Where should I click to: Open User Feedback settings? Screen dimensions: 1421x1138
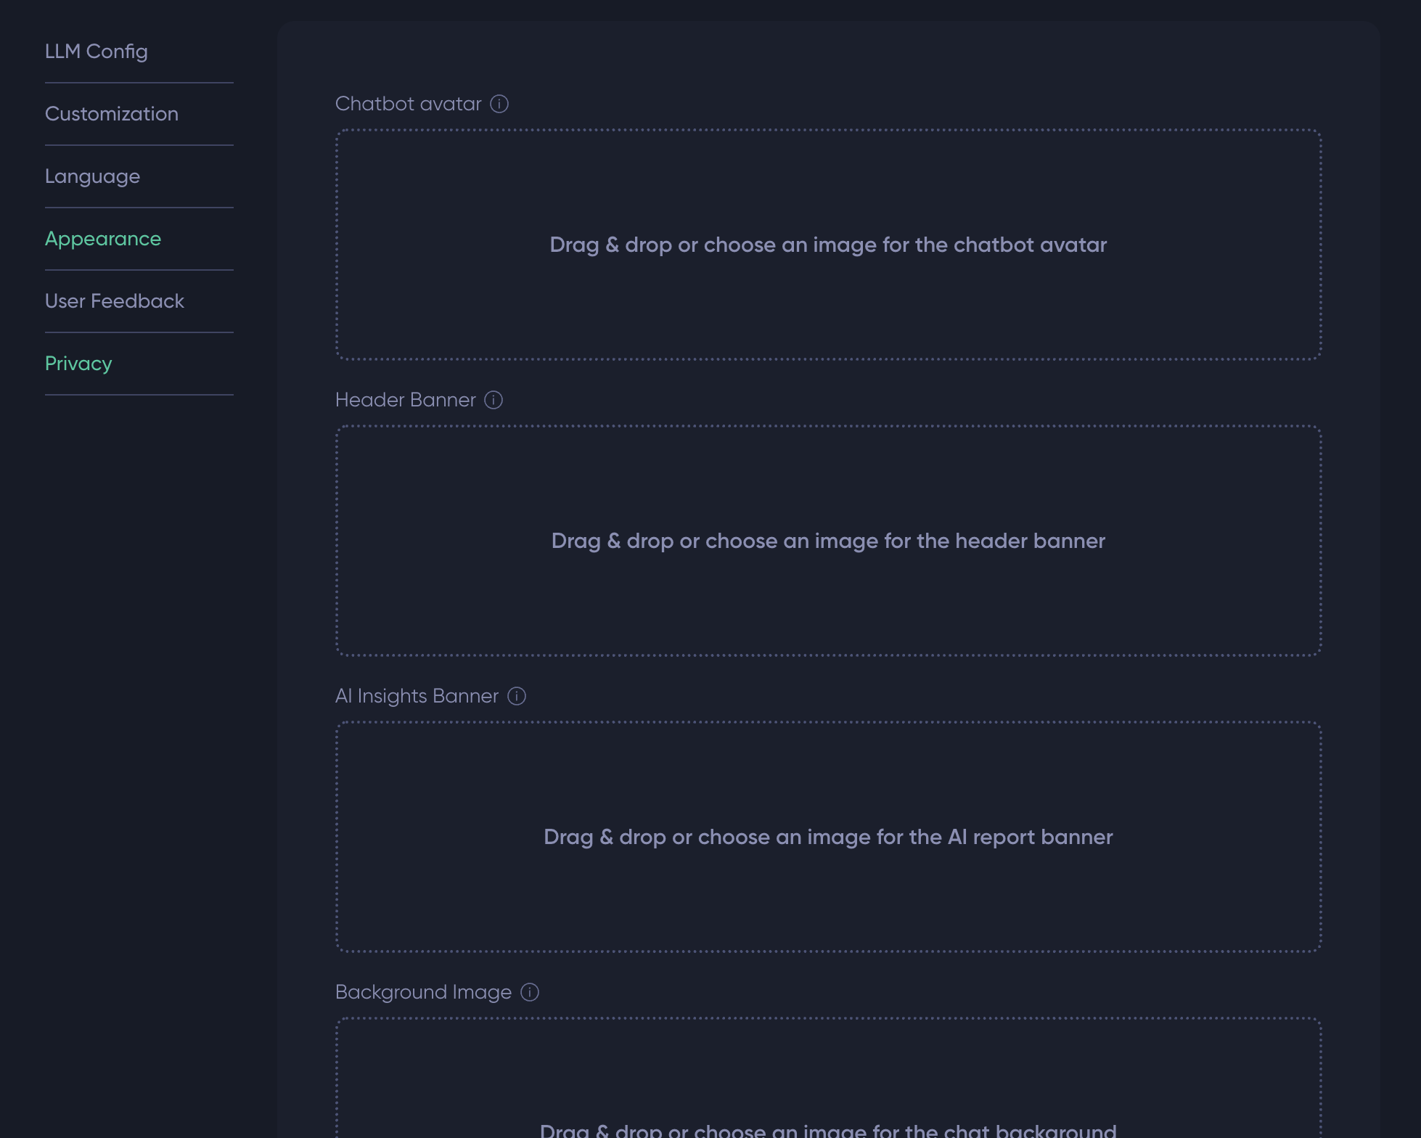[x=115, y=301]
